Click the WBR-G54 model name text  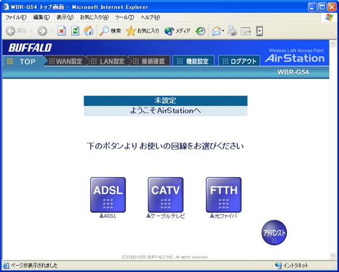coord(293,72)
